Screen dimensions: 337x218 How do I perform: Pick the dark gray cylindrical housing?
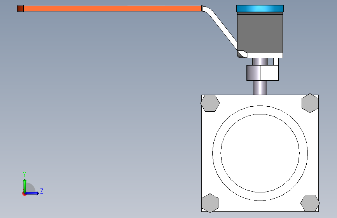tap(260, 34)
